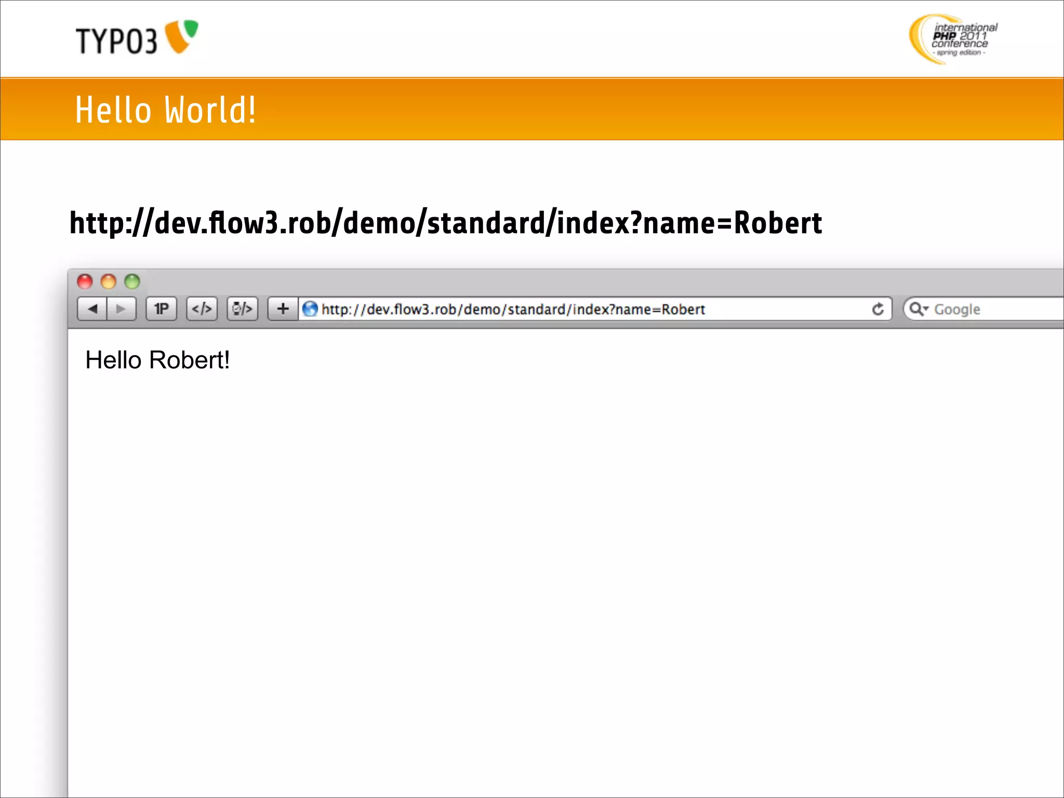Click the </> source code toolbar button
Viewport: 1064px width, 798px height.
202,309
